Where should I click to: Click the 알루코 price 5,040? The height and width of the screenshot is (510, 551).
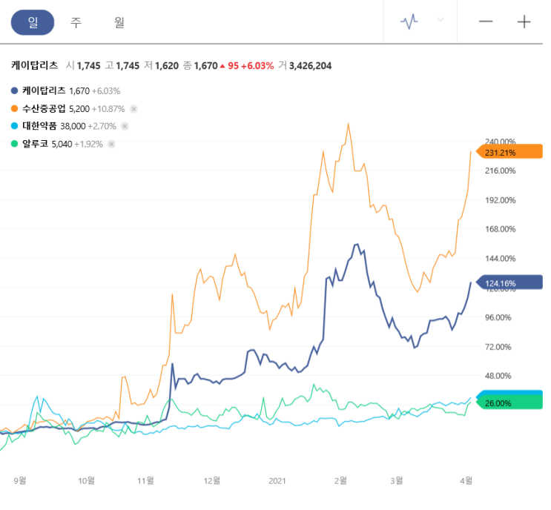[62, 144]
